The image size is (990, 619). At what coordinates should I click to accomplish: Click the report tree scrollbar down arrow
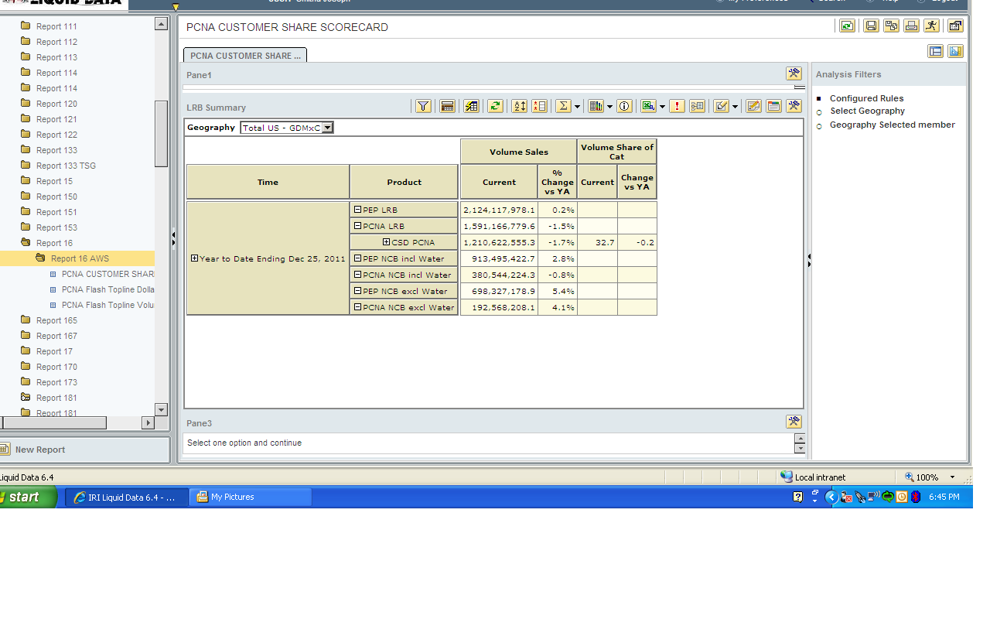pyautogui.click(x=161, y=409)
